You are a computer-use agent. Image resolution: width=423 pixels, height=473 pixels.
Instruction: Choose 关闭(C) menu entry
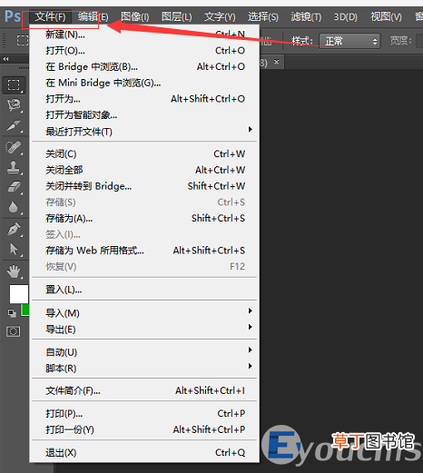click(x=144, y=154)
